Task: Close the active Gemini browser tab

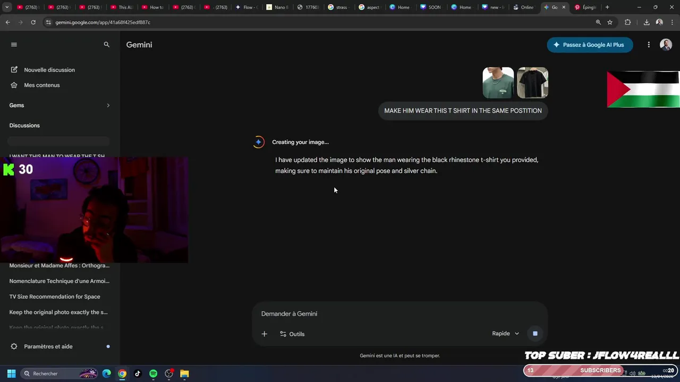Action: click(564, 7)
